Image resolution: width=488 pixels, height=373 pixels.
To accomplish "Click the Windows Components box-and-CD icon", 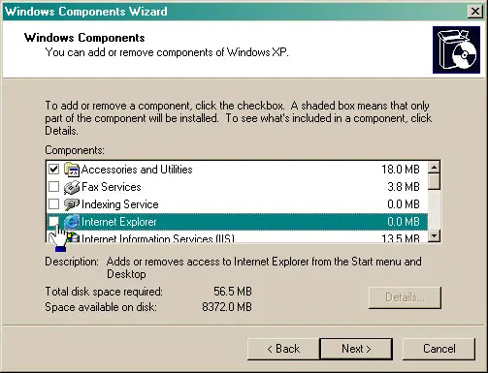I will [x=456, y=49].
